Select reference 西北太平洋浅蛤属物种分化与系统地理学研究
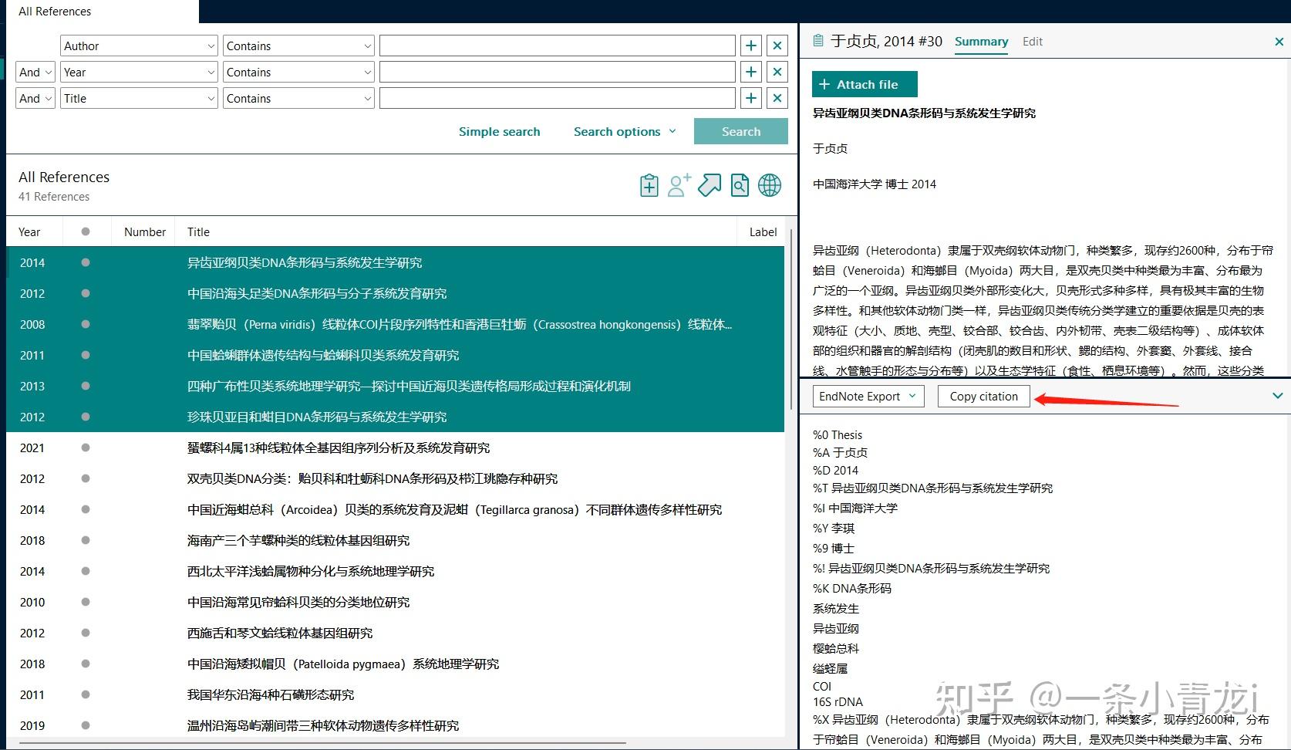This screenshot has width=1291, height=750. pos(395,571)
